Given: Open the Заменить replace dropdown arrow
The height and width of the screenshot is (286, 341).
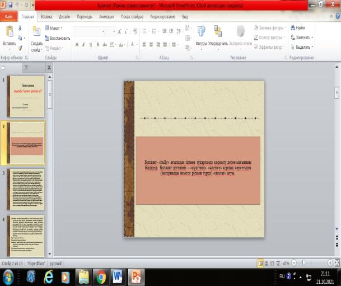Looking at the screenshot, I should 312,37.
